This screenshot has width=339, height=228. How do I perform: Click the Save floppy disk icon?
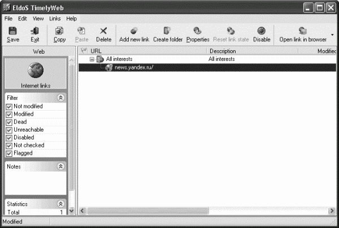[12, 31]
